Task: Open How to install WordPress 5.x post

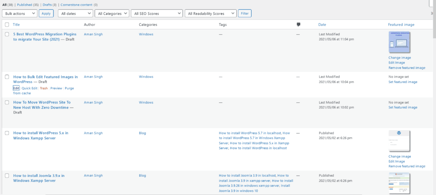Action: 40,136
